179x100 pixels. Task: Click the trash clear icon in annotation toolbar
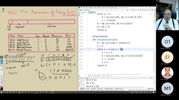[x=2, y=77]
